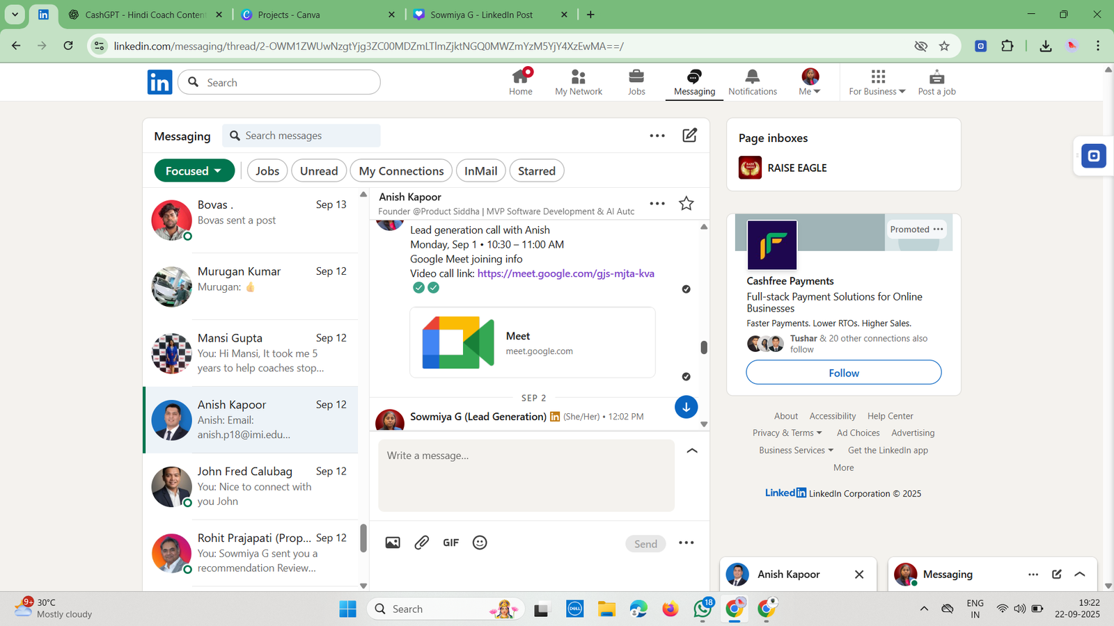Click the compose new message icon
The image size is (1114, 626).
pos(689,136)
